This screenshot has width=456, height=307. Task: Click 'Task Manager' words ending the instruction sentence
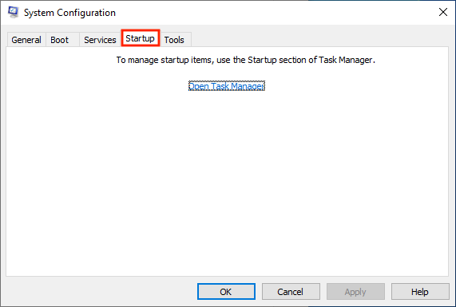point(345,60)
